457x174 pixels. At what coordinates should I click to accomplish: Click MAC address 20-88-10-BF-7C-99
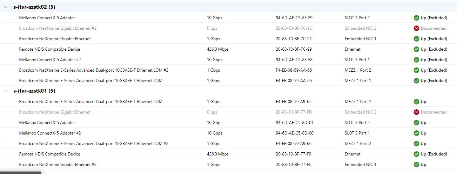[x=294, y=49]
